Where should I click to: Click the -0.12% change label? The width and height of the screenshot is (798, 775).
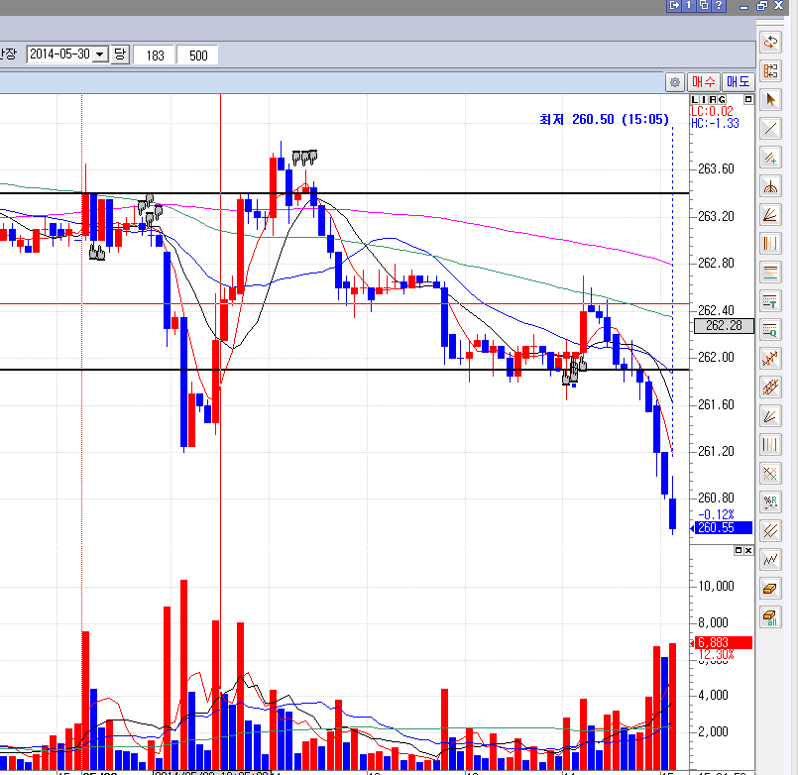tap(716, 514)
